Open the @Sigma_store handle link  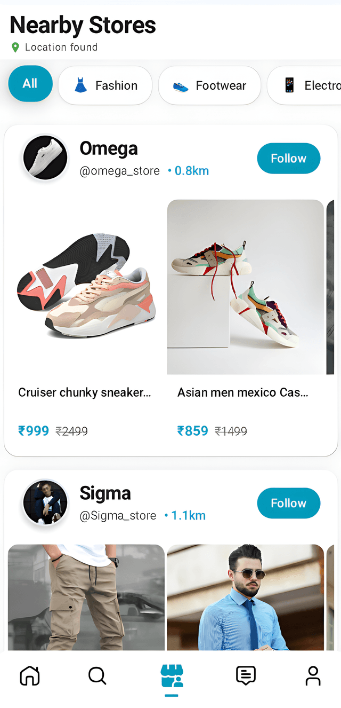click(x=118, y=516)
